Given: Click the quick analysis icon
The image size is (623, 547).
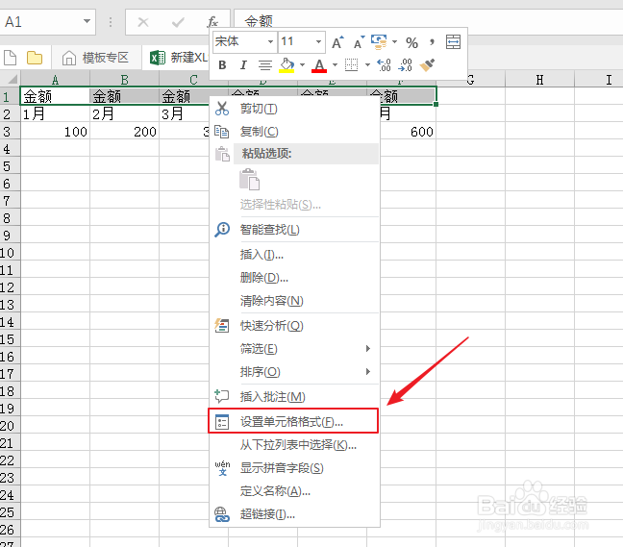Looking at the screenshot, I should point(222,326).
